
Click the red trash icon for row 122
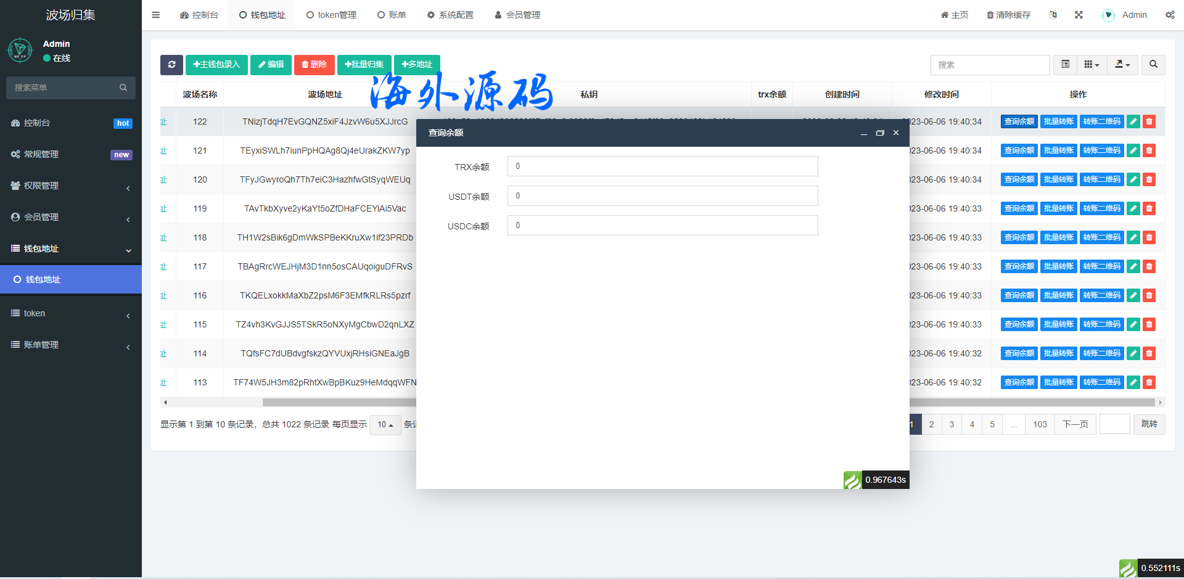click(x=1149, y=121)
